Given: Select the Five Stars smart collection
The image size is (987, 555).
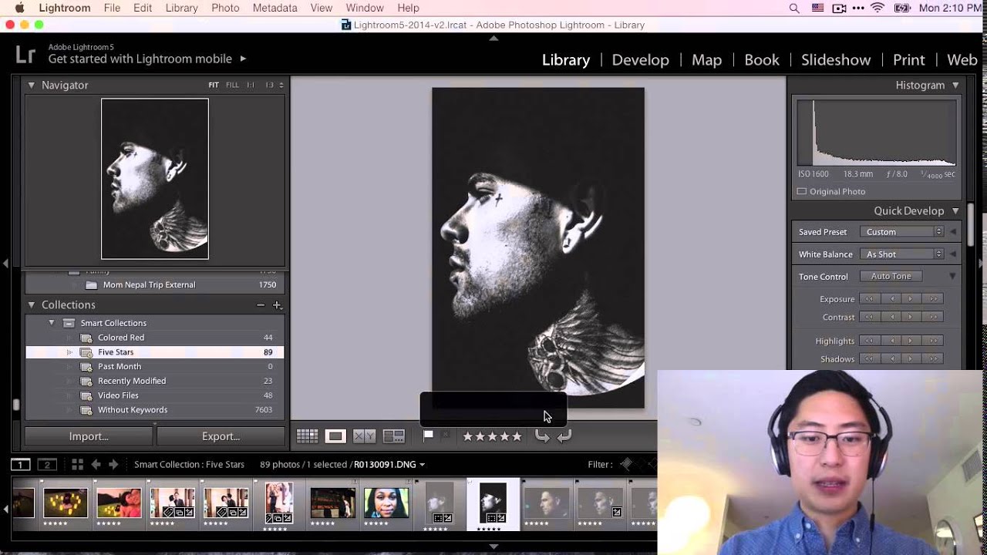Looking at the screenshot, I should coord(155,352).
